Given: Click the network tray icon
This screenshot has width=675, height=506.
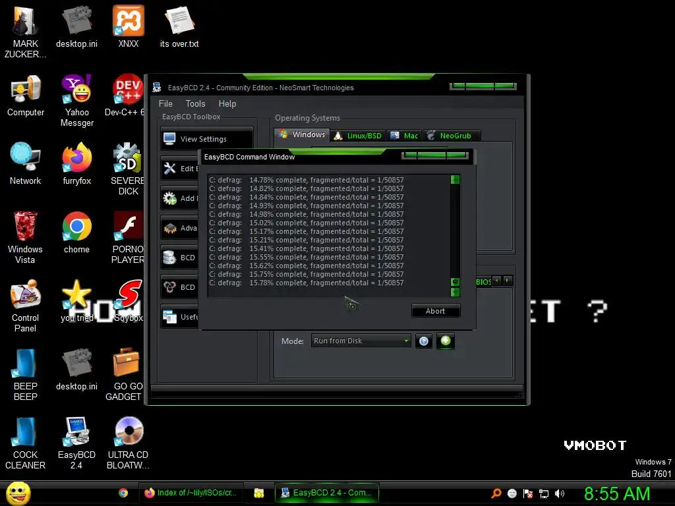Looking at the screenshot, I should (x=544, y=493).
